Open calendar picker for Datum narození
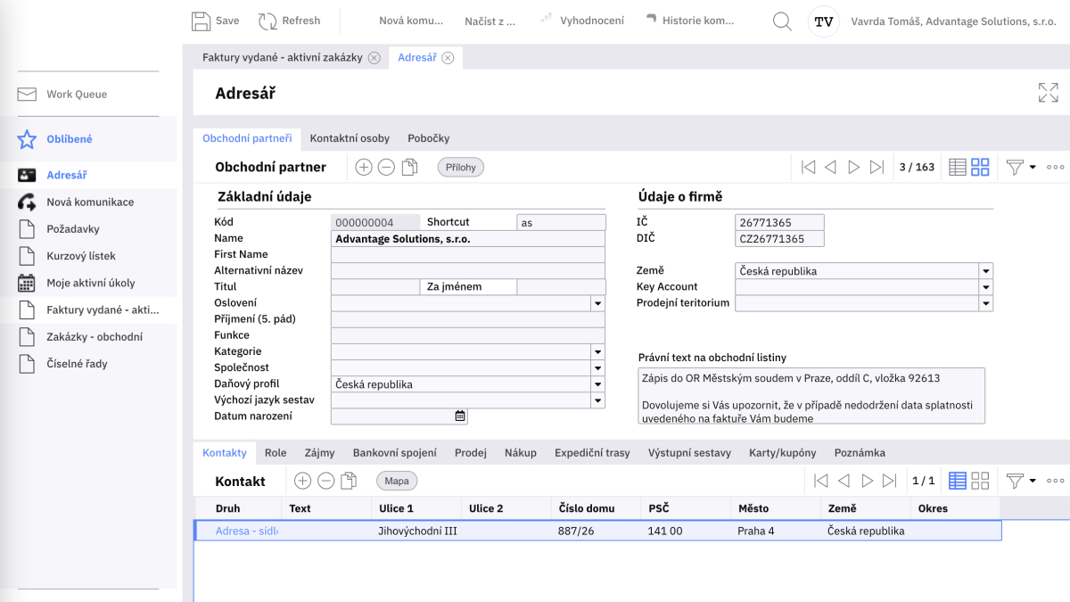1070x602 pixels. pos(460,416)
